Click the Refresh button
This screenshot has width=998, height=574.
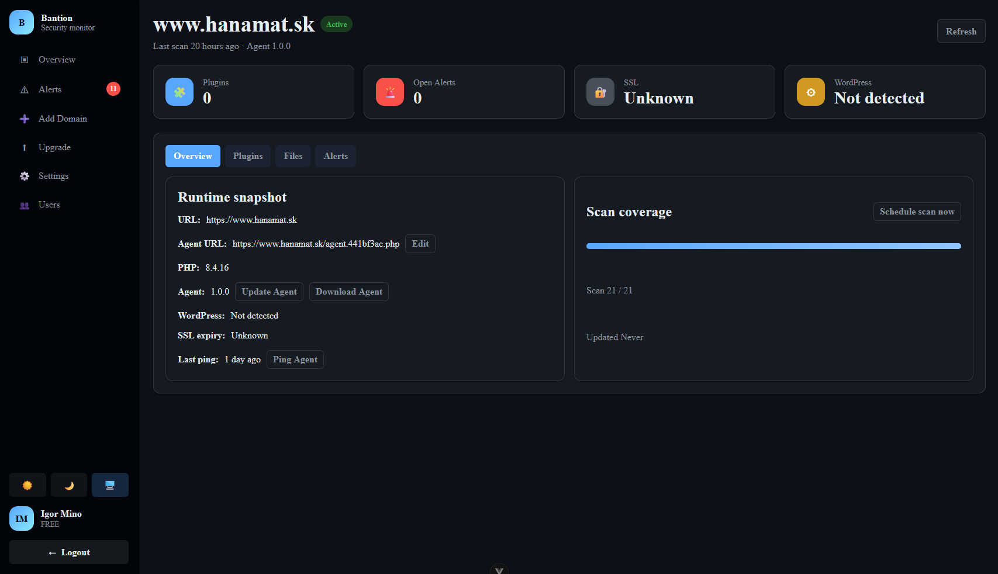click(x=961, y=31)
